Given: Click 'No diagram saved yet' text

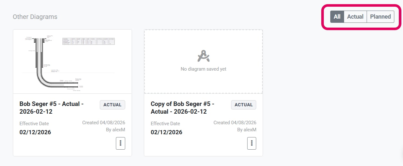Looking at the screenshot, I should 203,69.
